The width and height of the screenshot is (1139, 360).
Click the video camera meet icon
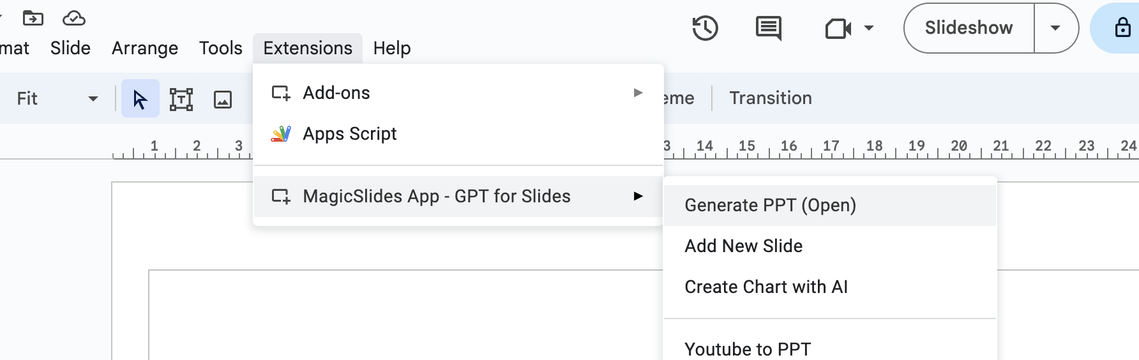838,29
